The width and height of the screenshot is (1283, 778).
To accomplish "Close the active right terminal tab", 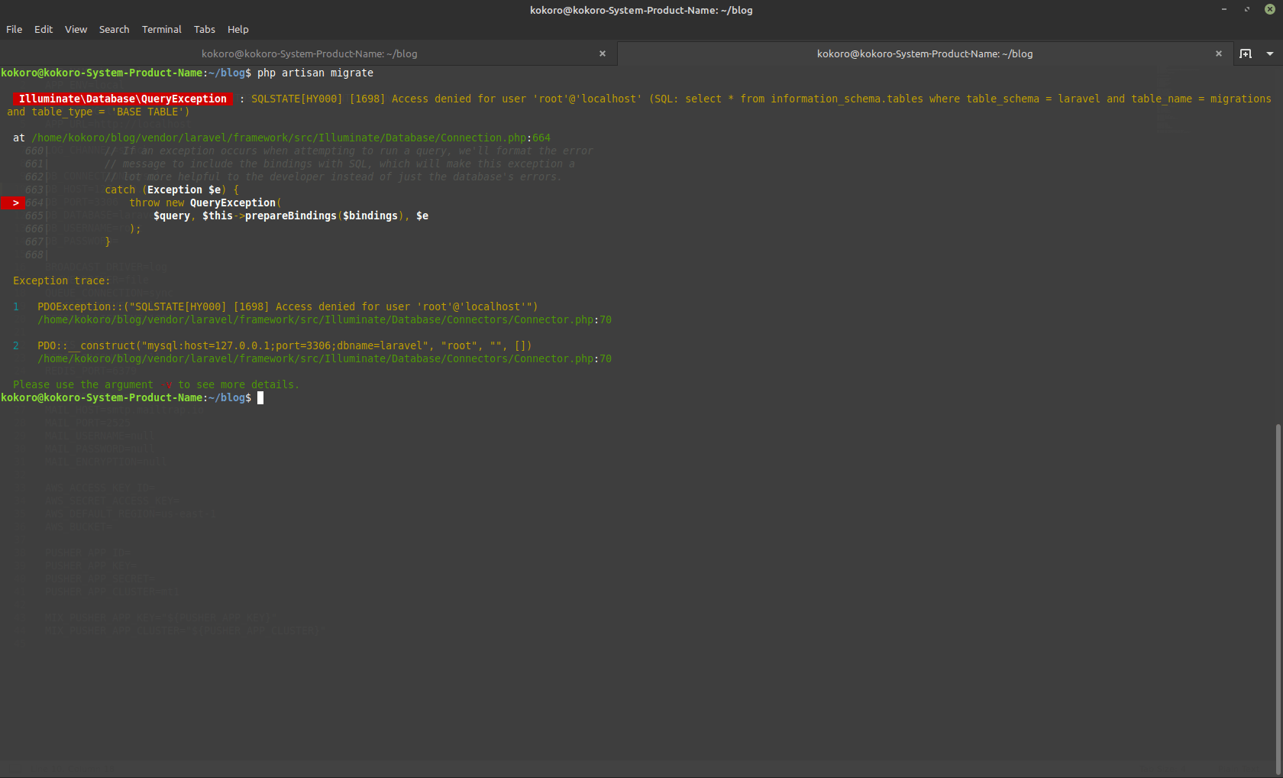I will pos(1219,53).
